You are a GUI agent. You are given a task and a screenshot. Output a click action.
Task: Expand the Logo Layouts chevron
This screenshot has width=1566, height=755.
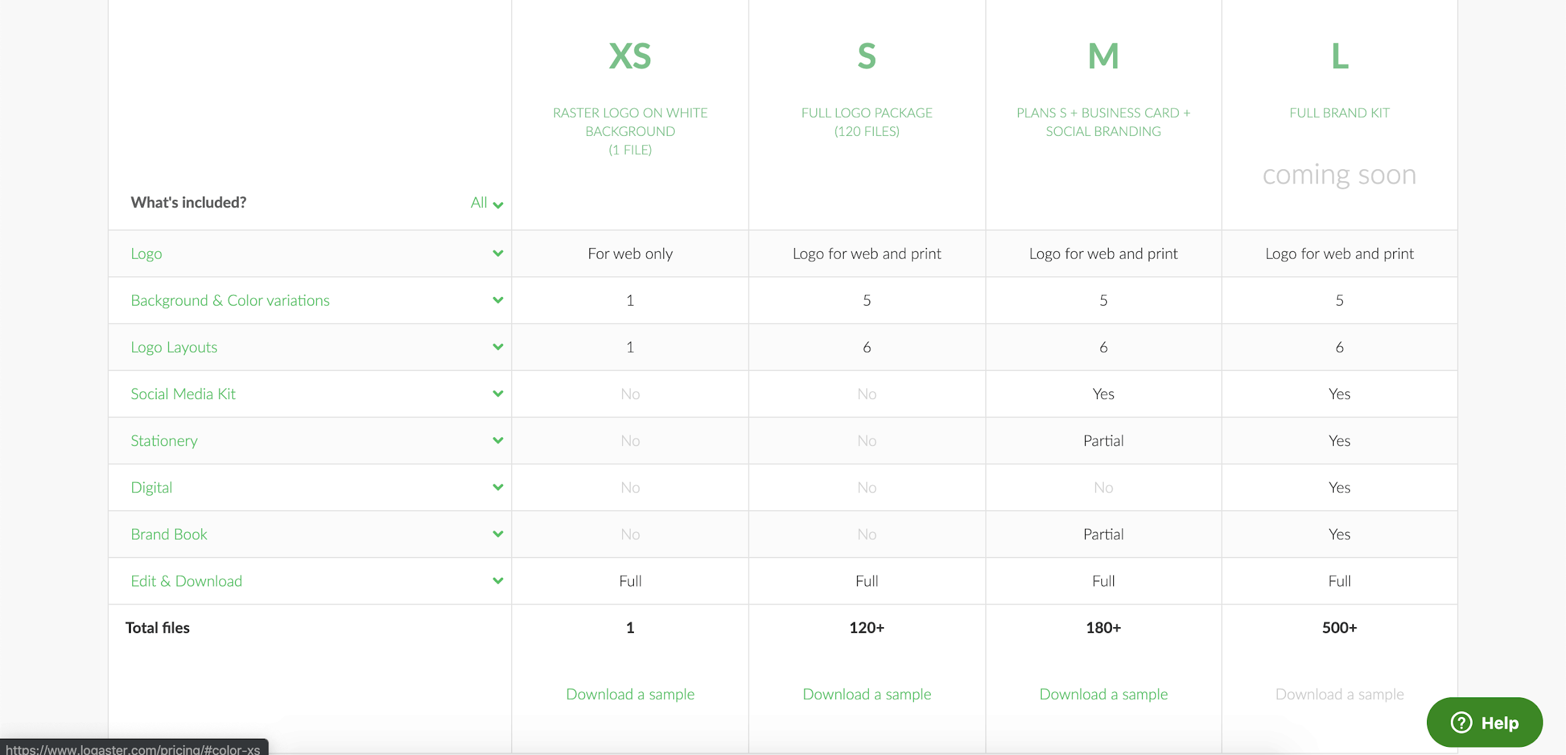click(498, 347)
